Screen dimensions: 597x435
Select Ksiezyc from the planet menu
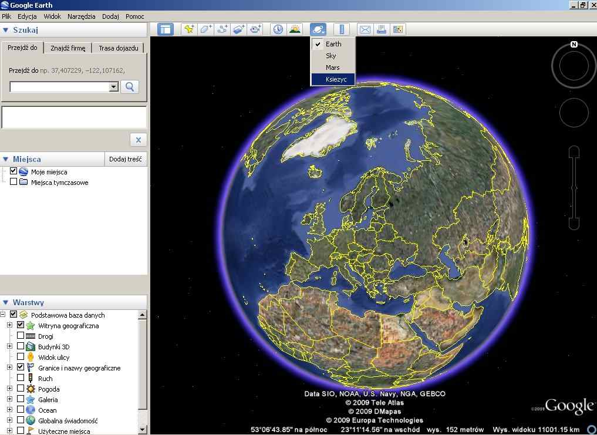(x=336, y=79)
